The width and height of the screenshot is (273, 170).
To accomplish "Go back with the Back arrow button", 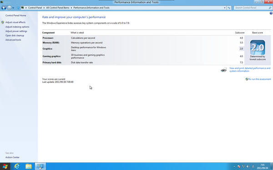I will pyautogui.click(x=4, y=8).
